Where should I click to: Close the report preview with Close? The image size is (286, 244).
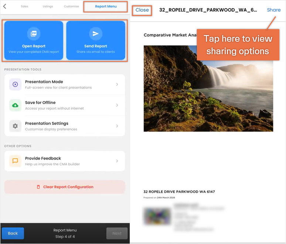click(142, 10)
